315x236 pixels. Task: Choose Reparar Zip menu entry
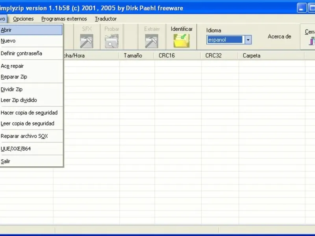(31, 77)
